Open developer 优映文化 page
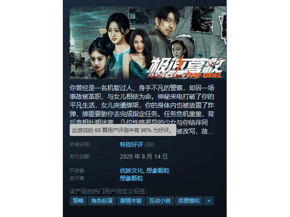 coord(131,171)
